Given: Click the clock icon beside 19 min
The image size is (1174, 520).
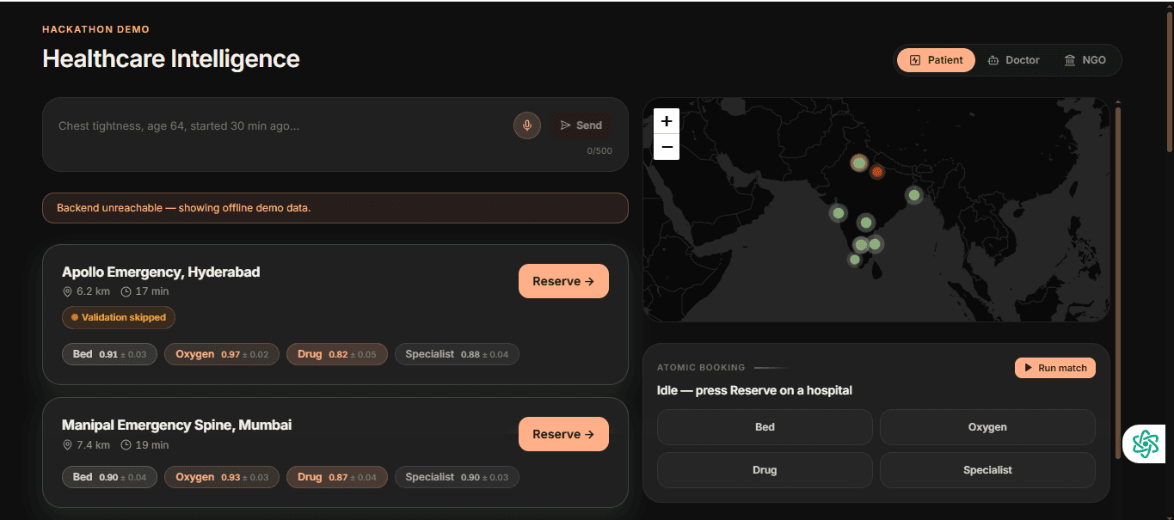Looking at the screenshot, I should [x=126, y=445].
